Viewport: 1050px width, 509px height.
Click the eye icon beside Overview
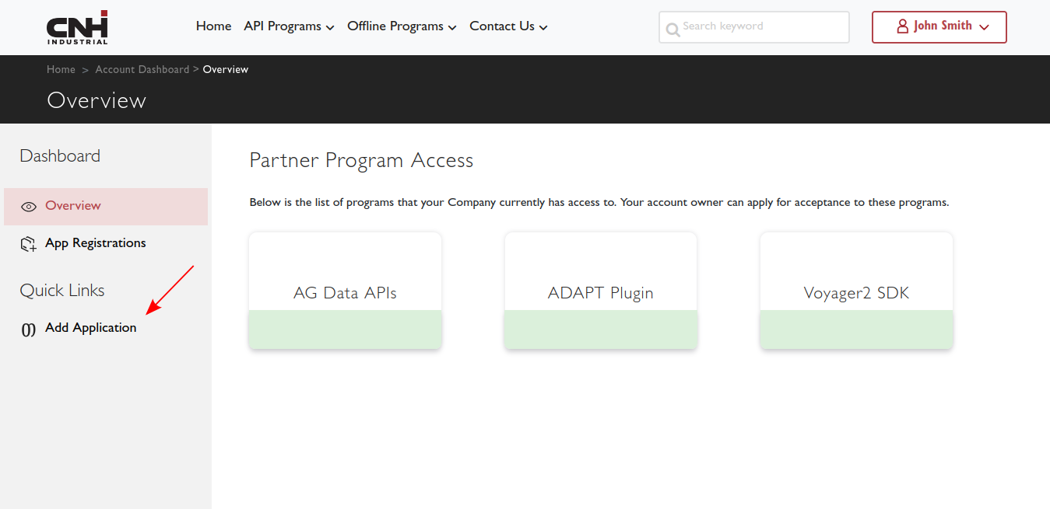click(29, 207)
